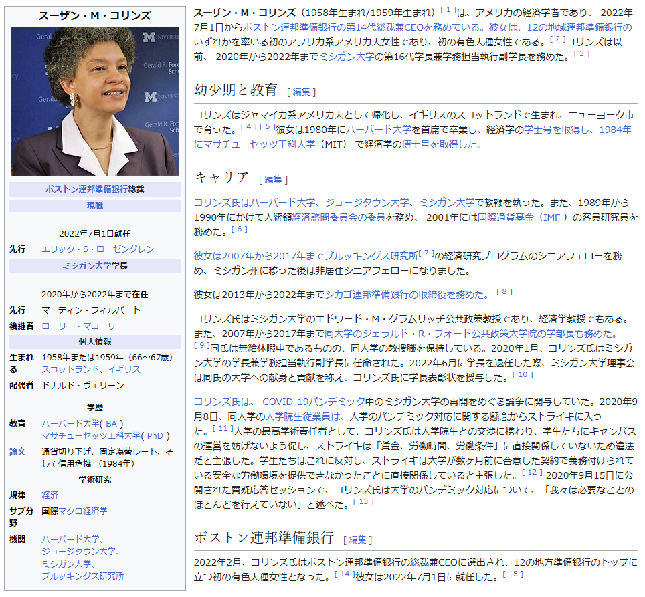Open 経済諮問委員会の委員 link

coord(338,217)
